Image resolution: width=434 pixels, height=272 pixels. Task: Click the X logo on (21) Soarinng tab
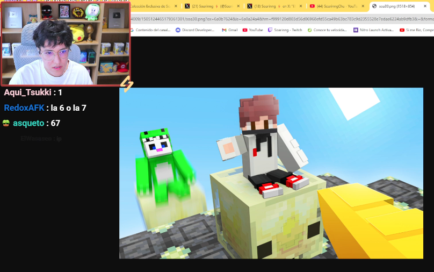[x=187, y=6]
